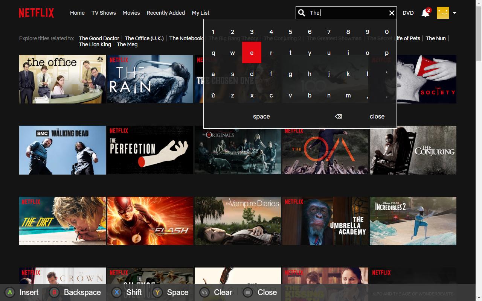This screenshot has width=482, height=301.
Task: Tap the a key on the keyboard
Action: pos(213,74)
